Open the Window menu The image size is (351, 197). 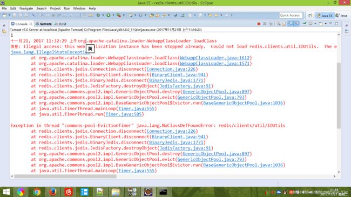[x=79, y=8]
